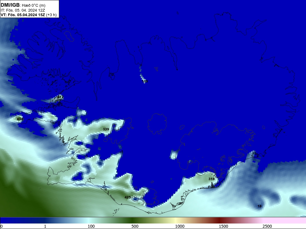This screenshot has width=306, height=229.
Task: Click the color scale label 1500
Action: point(223,226)
